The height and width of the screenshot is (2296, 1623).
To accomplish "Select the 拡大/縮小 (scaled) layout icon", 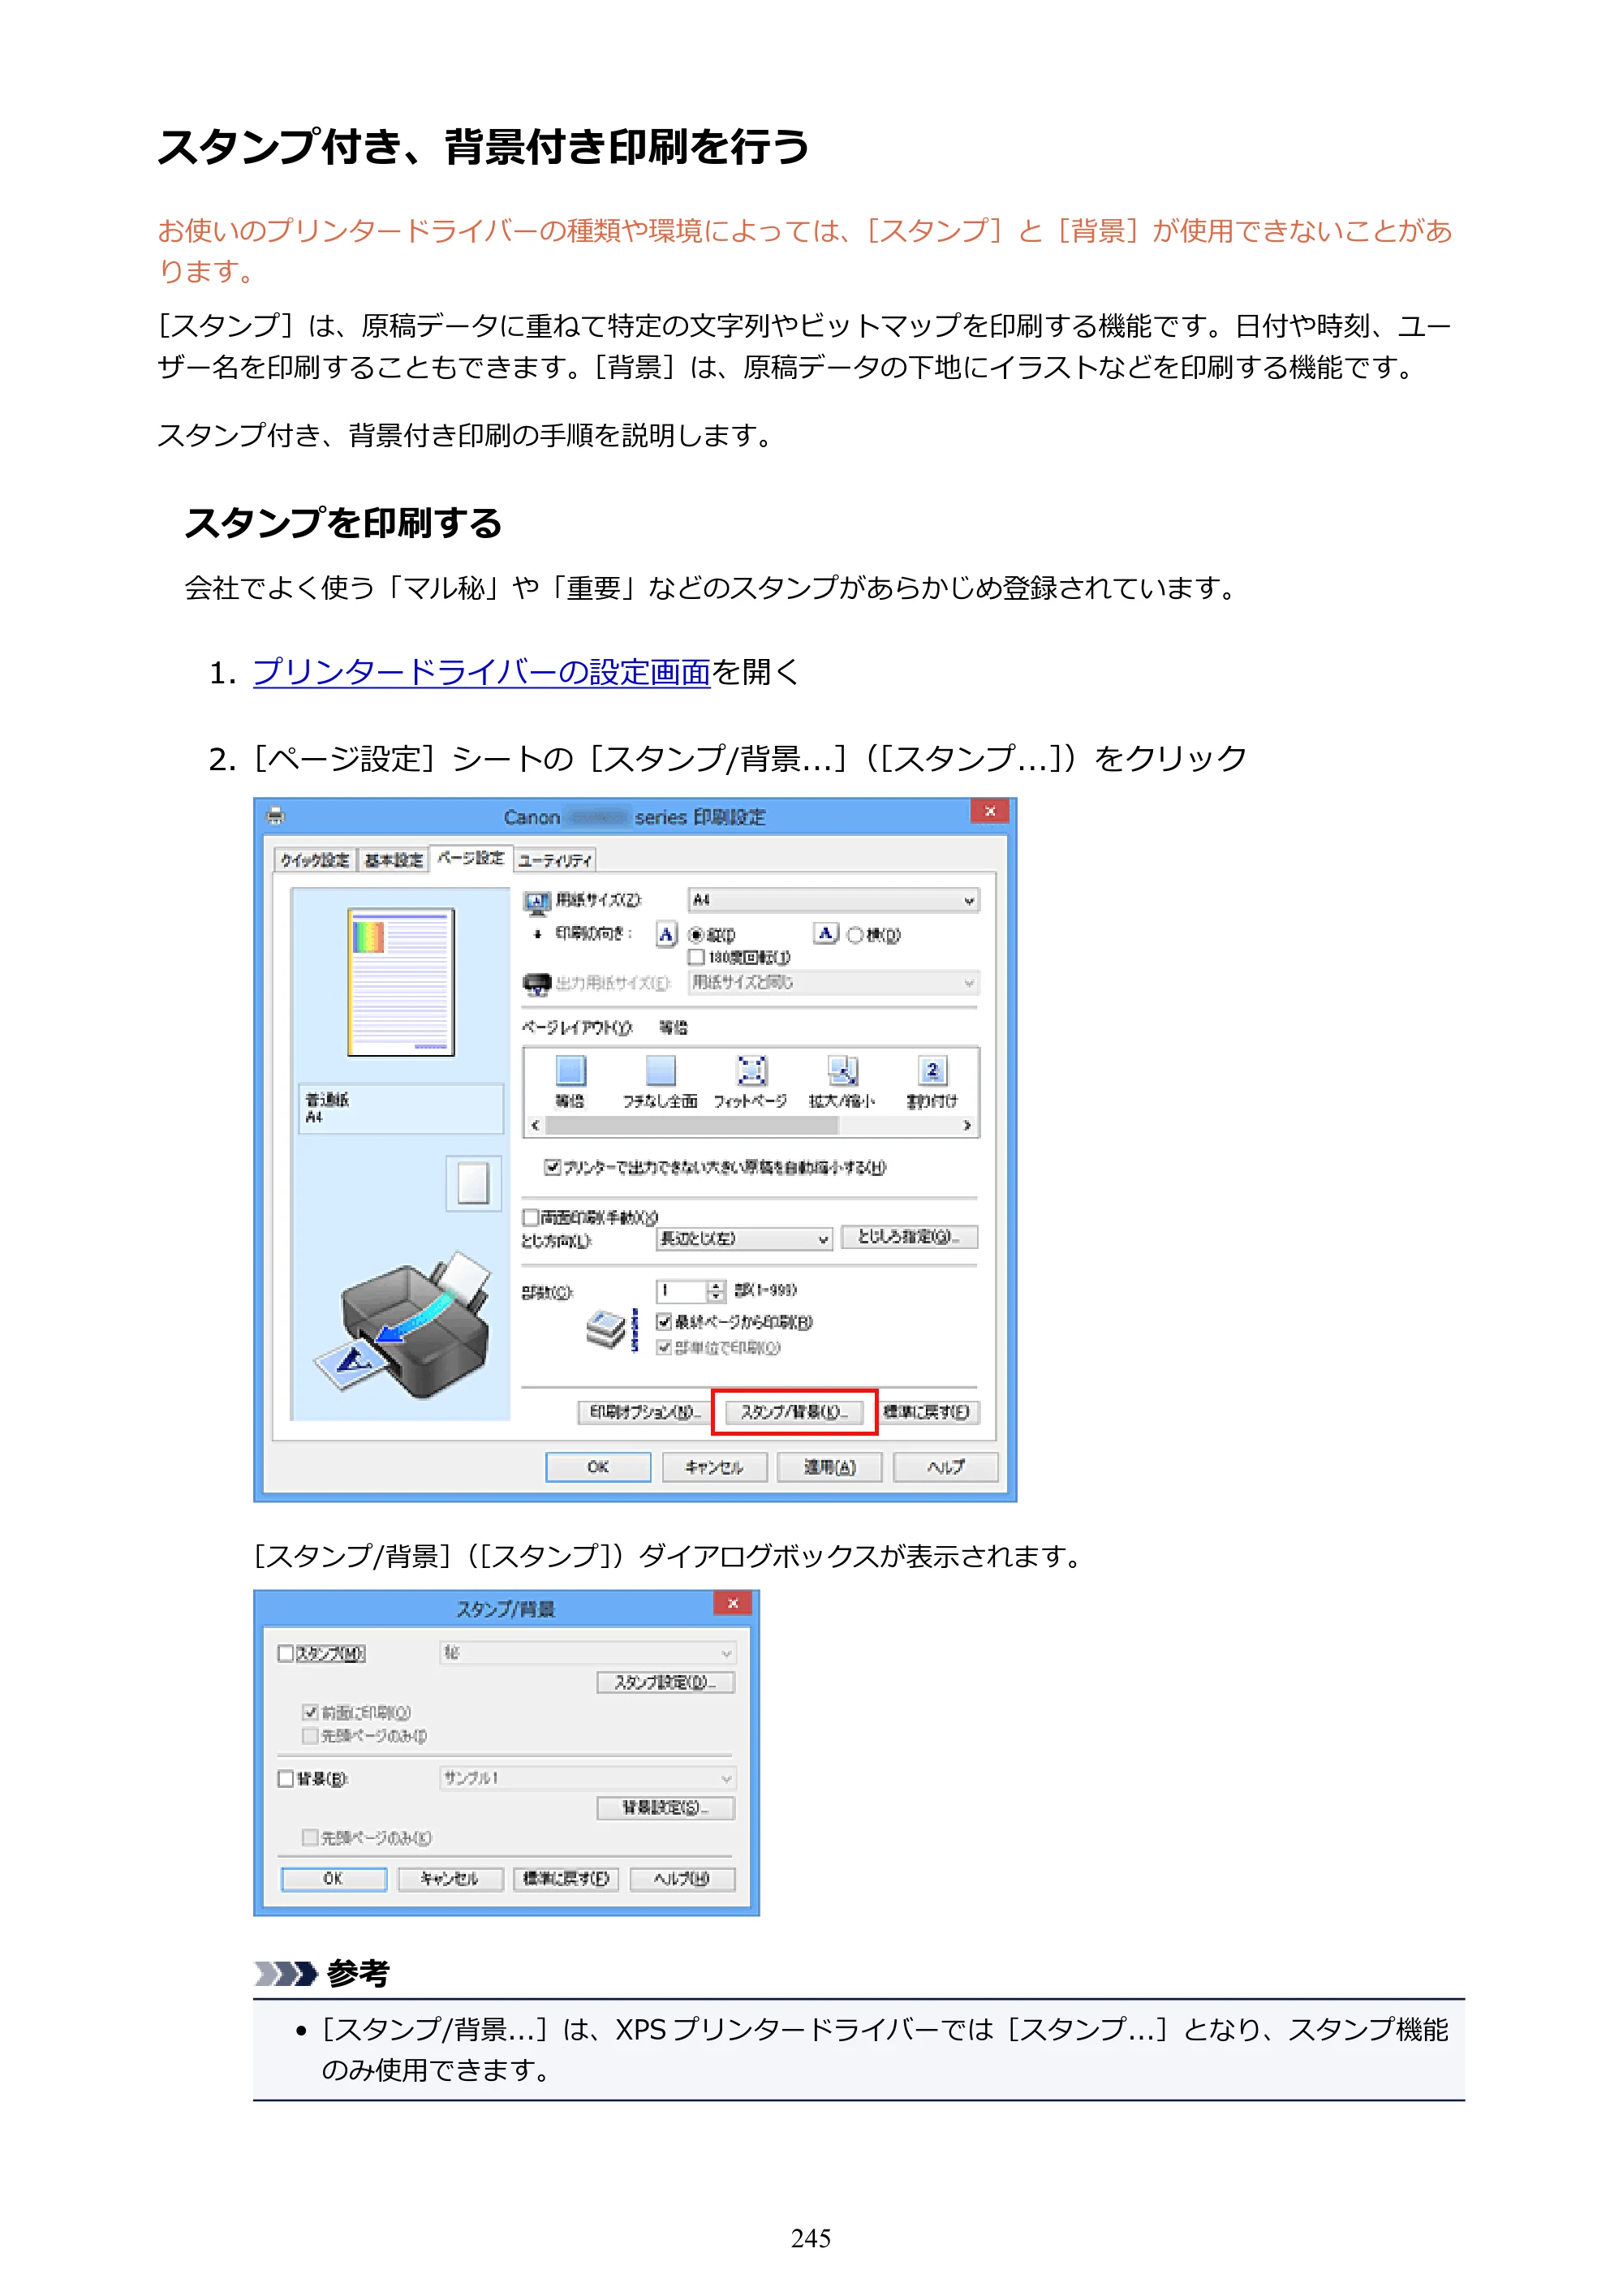I will [842, 1071].
